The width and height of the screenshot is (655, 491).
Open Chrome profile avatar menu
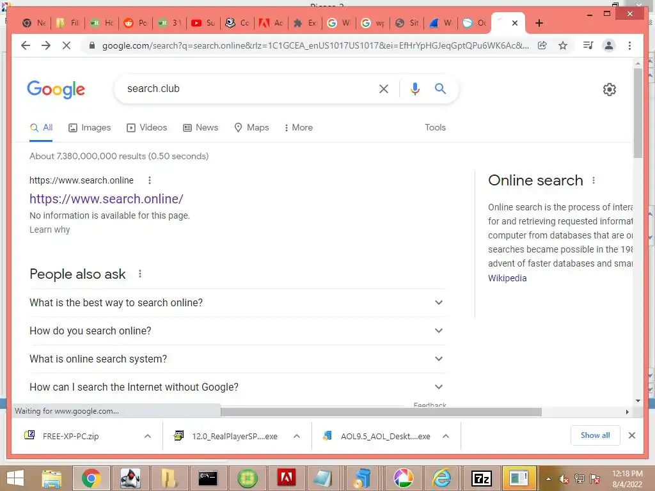[609, 45]
